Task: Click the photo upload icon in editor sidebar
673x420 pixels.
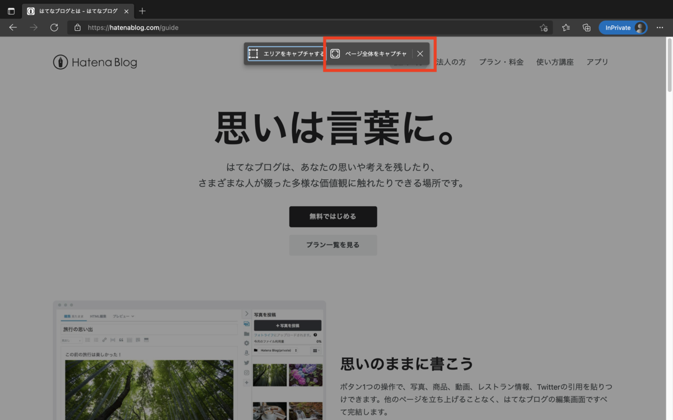Action: [x=246, y=324]
